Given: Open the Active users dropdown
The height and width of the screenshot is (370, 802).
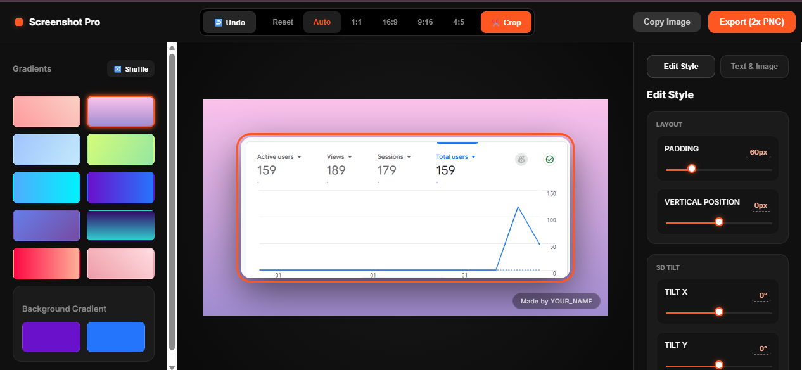Looking at the screenshot, I should (279, 156).
